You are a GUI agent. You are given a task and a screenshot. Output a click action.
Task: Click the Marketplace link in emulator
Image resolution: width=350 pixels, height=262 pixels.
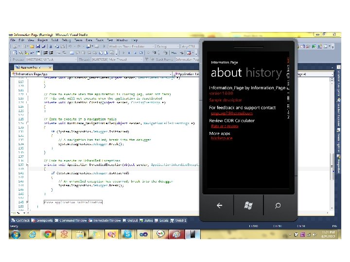tap(222, 138)
